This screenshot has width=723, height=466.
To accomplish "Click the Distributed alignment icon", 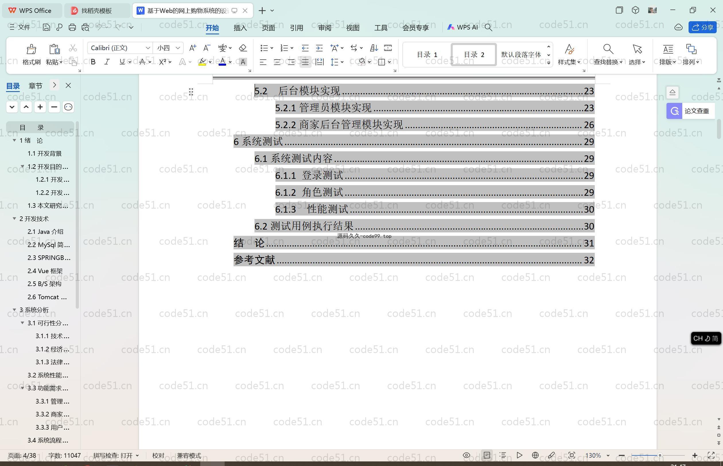I will click(x=320, y=62).
